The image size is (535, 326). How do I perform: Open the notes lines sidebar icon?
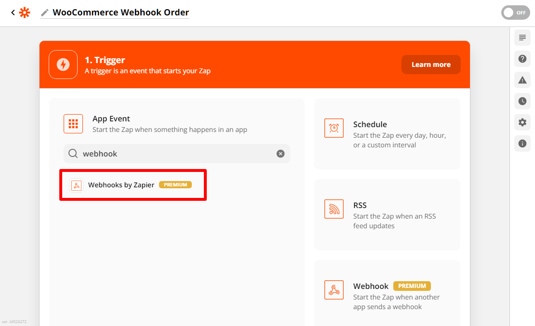tap(522, 38)
